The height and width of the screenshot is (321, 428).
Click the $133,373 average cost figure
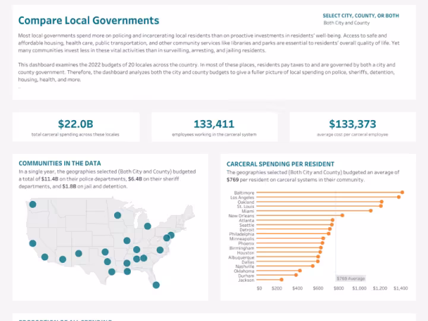353,124
